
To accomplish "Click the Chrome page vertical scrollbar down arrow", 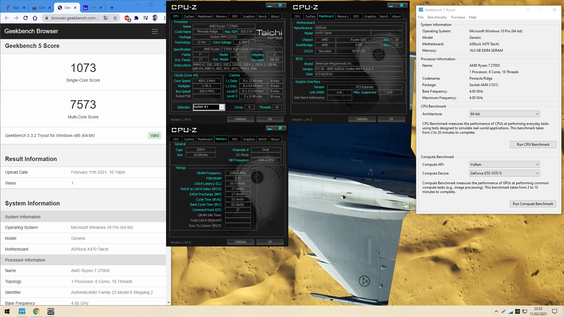I will click(168, 302).
